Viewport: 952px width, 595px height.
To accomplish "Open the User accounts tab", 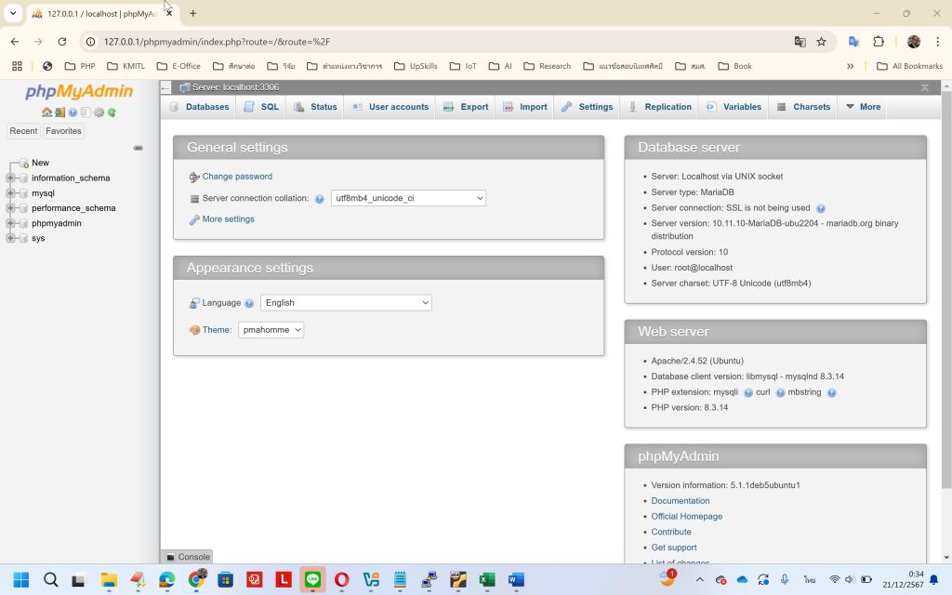I will 390,107.
